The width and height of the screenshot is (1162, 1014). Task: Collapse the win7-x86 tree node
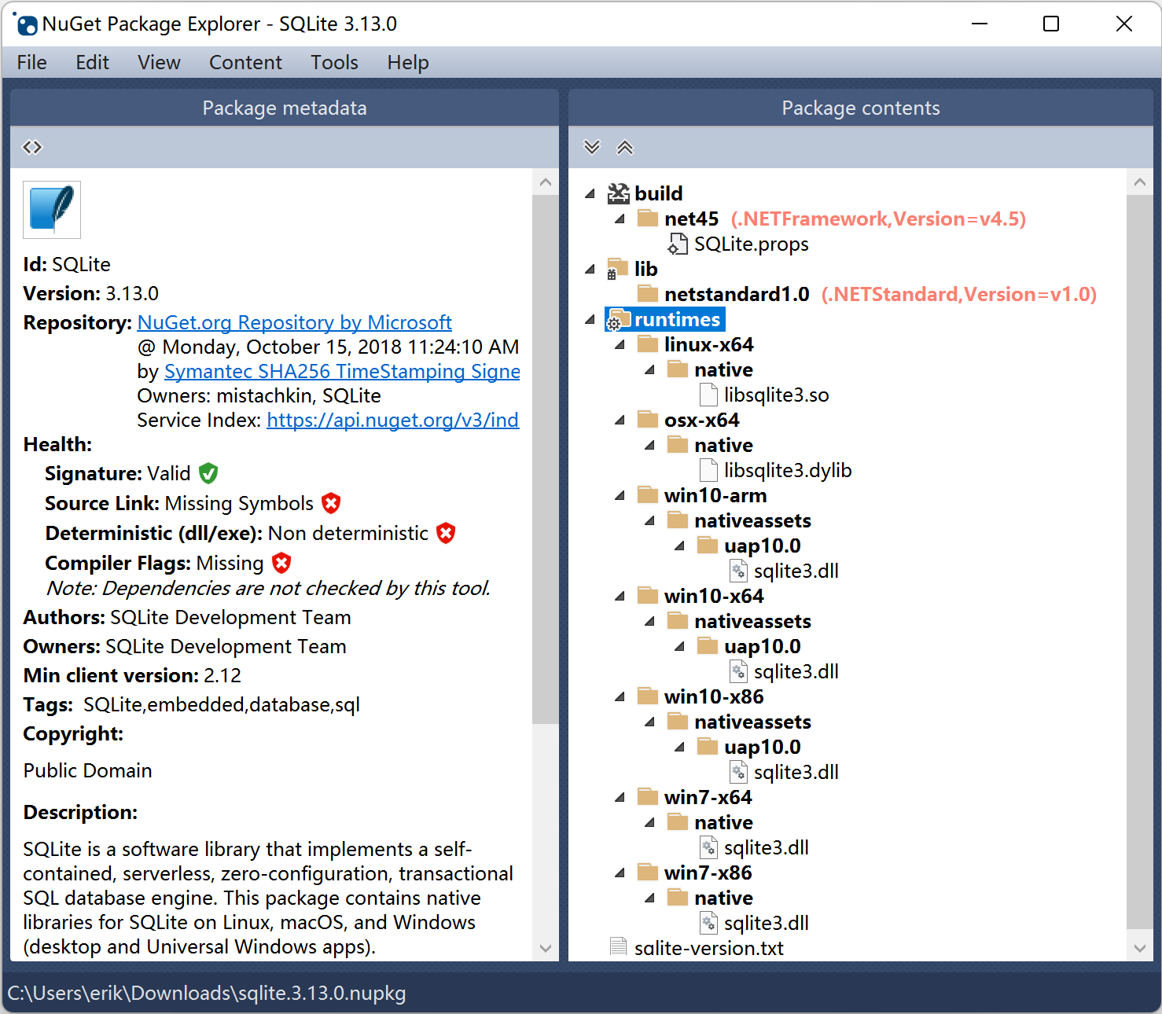[620, 873]
